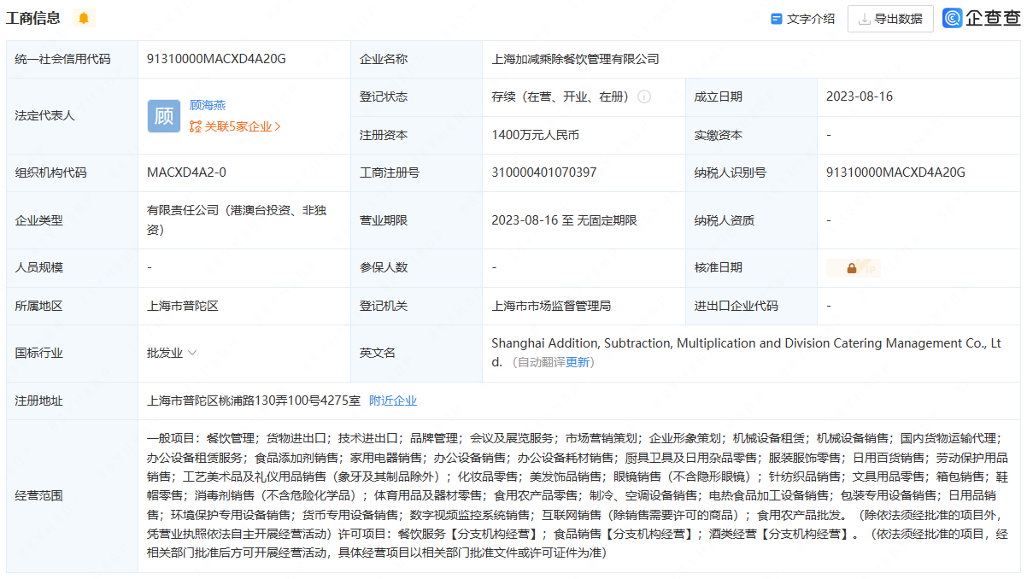Click the lock icon in 核准日期 row

tap(852, 268)
